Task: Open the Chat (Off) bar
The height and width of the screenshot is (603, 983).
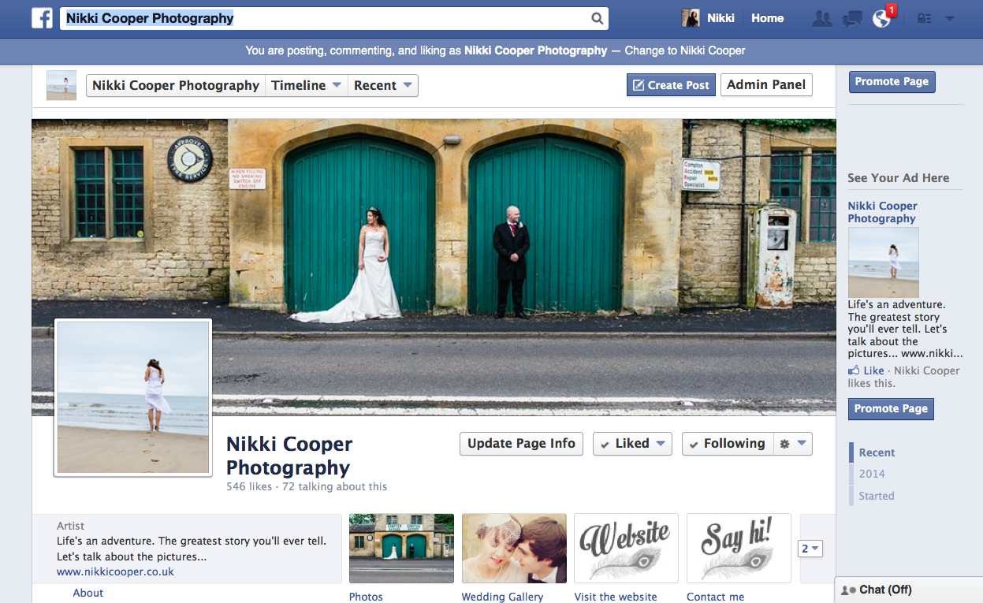Action: [x=908, y=590]
